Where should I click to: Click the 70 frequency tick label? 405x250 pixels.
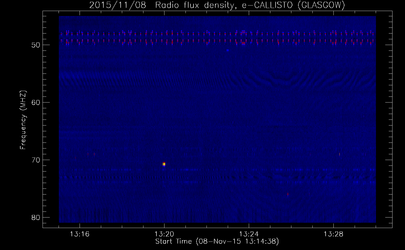[x=36, y=160]
